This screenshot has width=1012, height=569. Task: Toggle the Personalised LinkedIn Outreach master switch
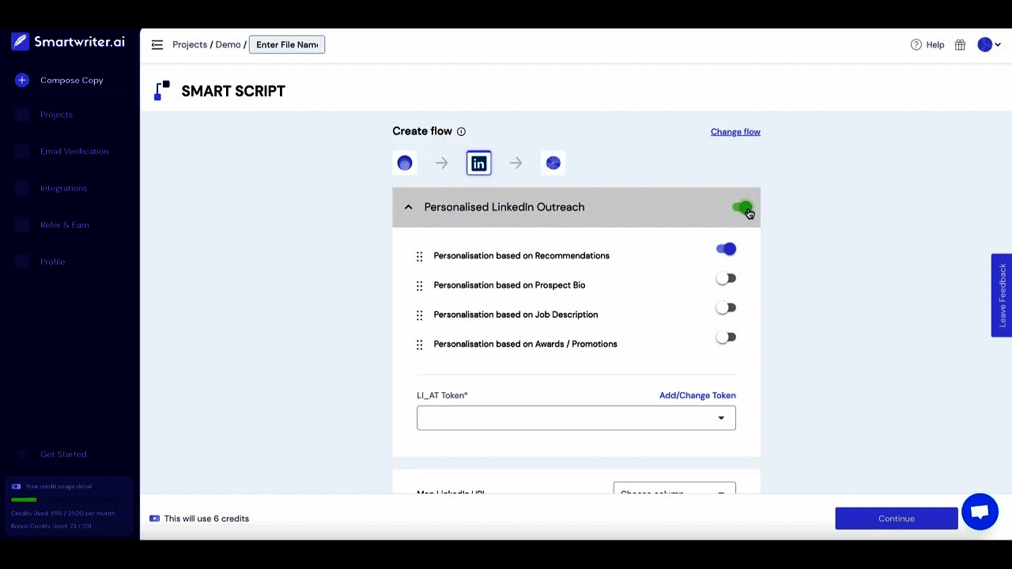(x=742, y=207)
